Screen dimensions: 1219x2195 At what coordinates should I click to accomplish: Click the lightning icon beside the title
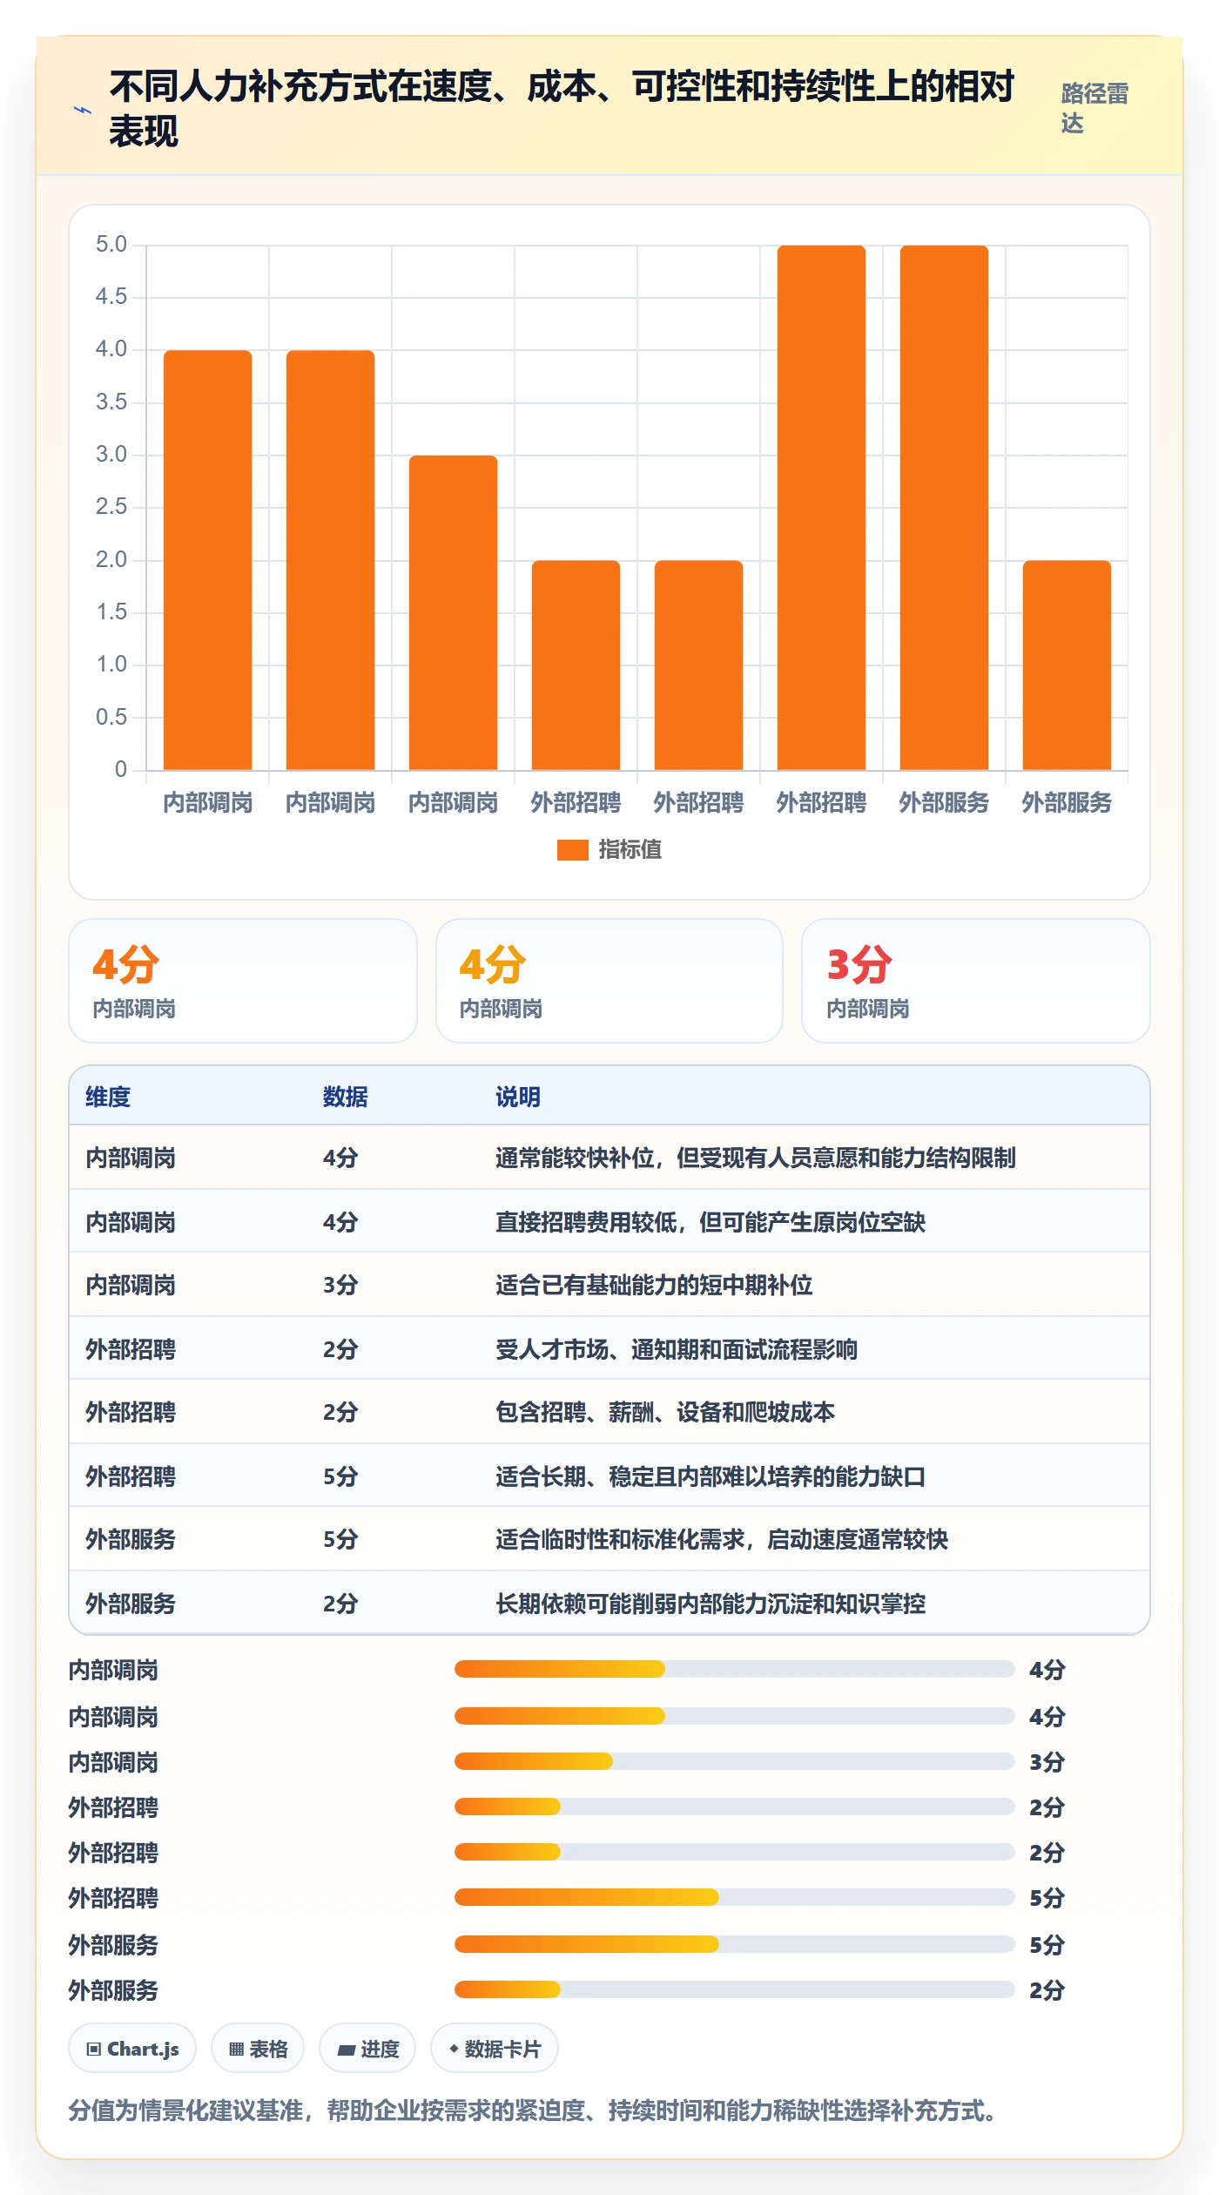pyautogui.click(x=83, y=110)
